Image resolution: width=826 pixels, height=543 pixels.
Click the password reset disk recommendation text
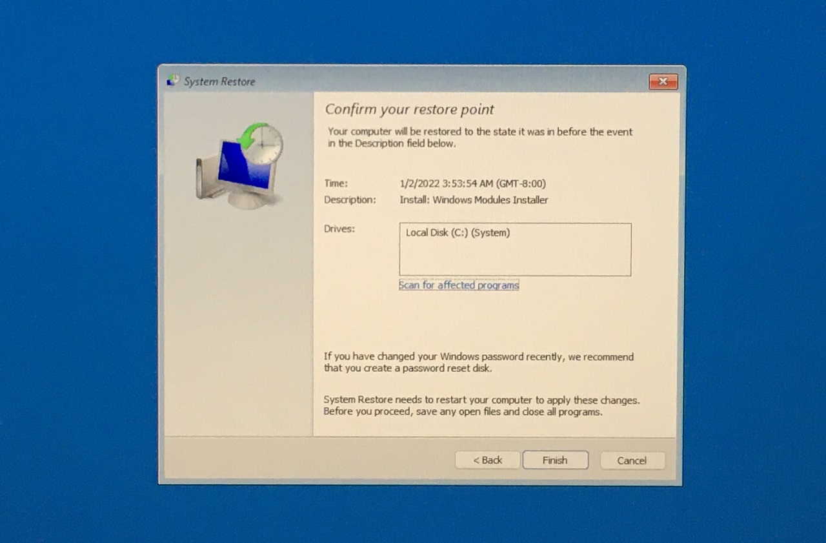[478, 362]
